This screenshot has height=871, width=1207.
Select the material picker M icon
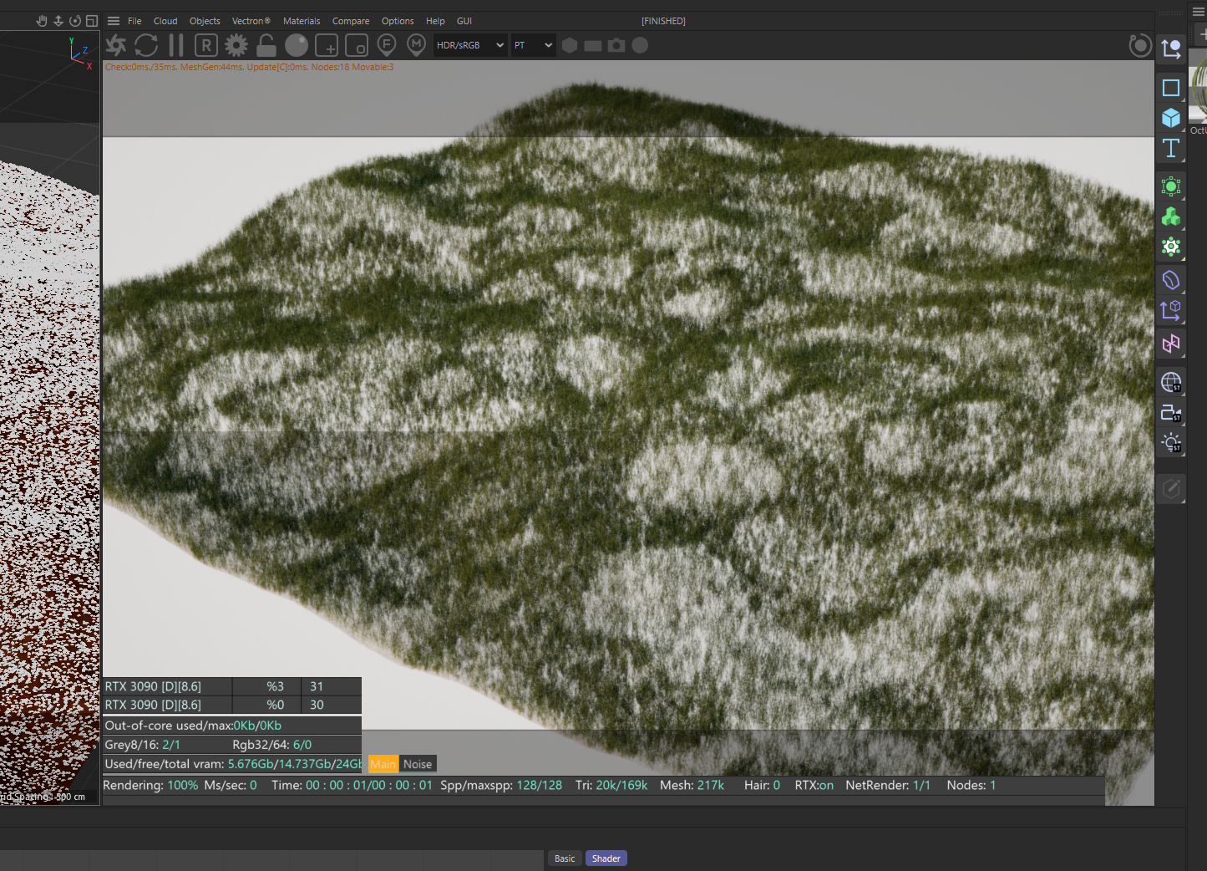pos(416,45)
